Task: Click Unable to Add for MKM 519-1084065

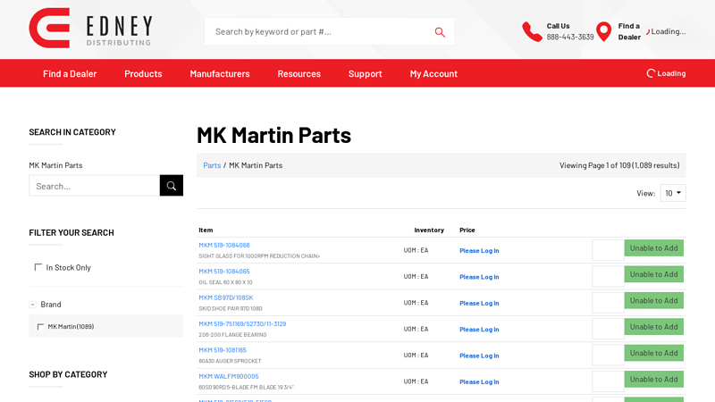Action: 654,274
